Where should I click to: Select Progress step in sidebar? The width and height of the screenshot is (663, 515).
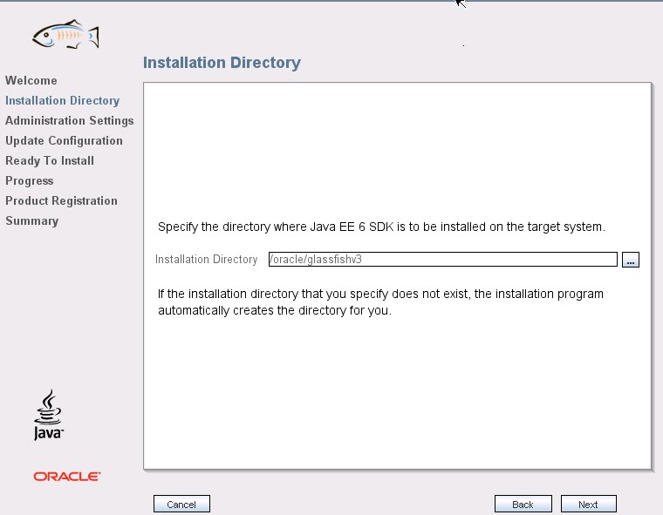coord(29,181)
